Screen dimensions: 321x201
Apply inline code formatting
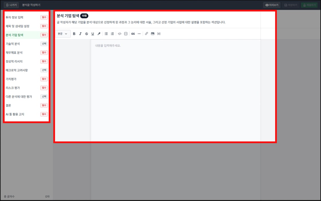120,34
